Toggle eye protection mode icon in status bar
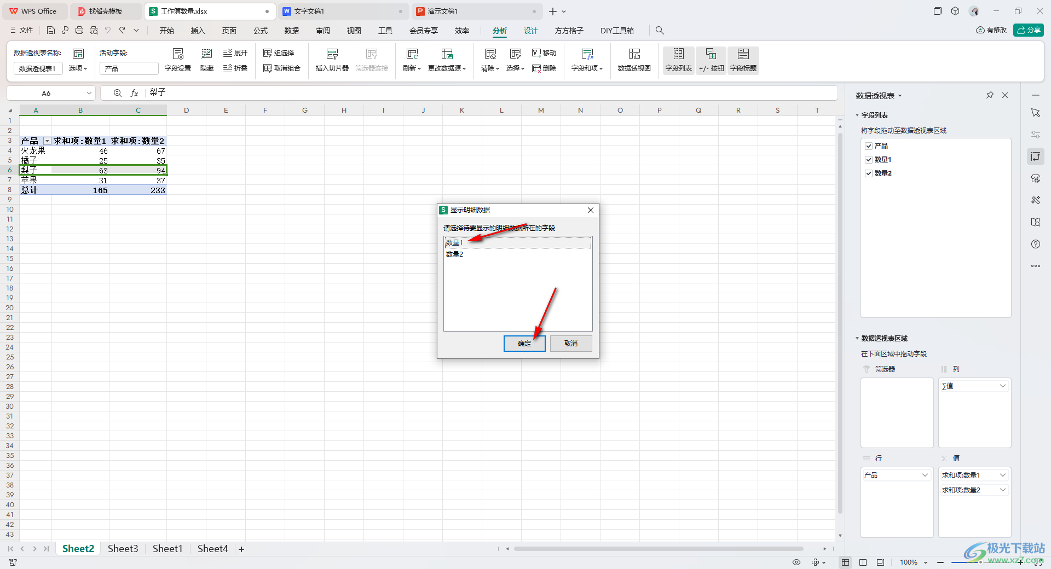 (796, 562)
